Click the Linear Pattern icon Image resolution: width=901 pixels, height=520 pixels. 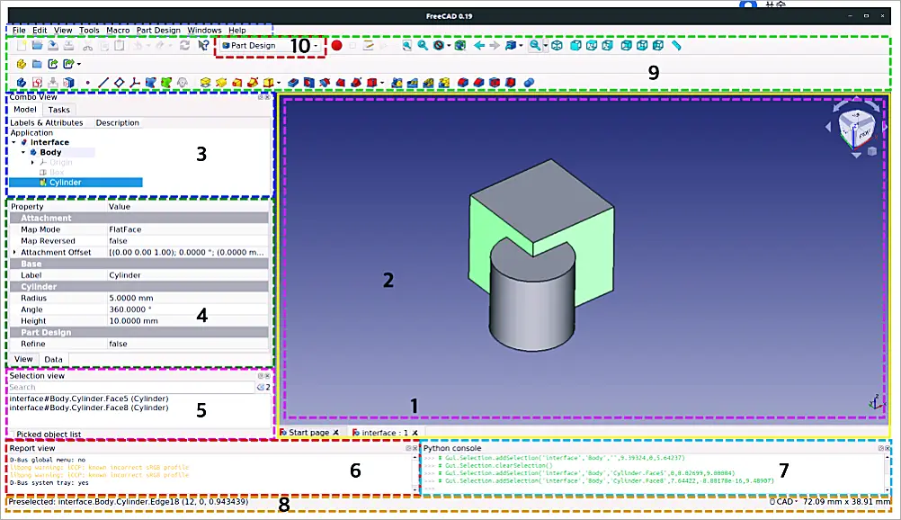point(413,83)
